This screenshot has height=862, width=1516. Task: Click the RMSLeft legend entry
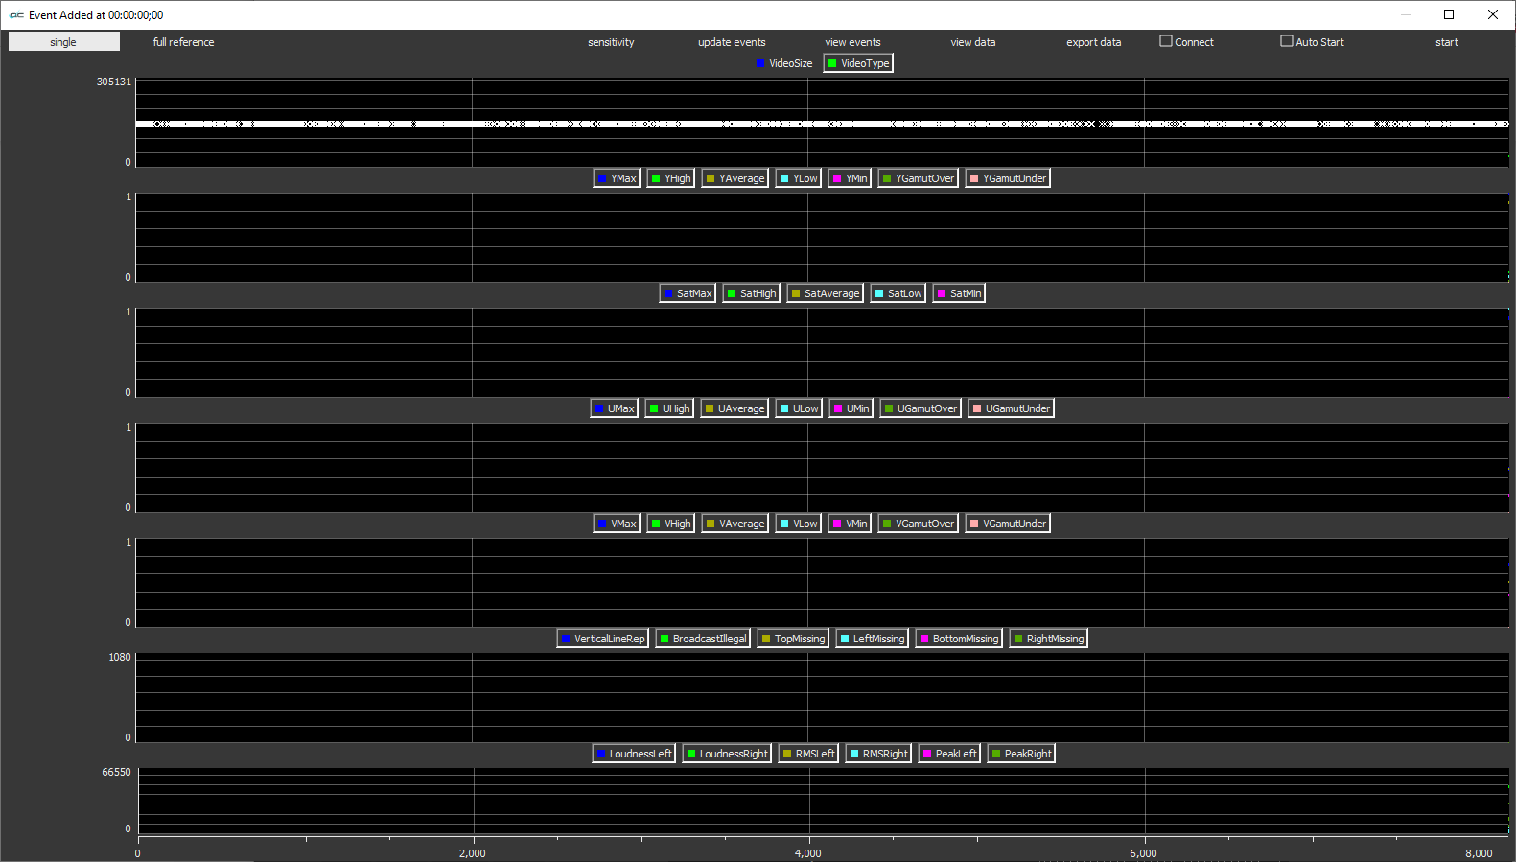tap(808, 754)
